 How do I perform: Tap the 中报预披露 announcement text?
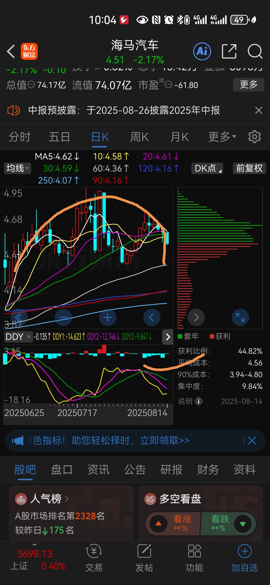[x=124, y=110]
